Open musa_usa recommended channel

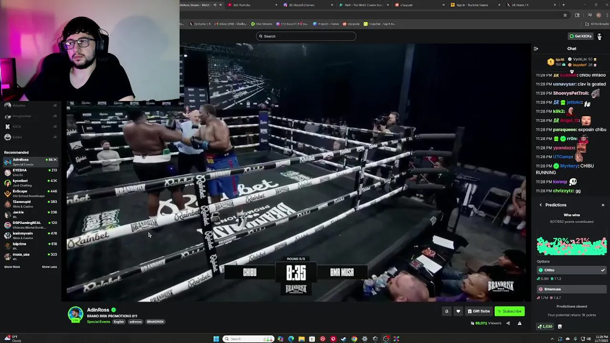tap(30, 256)
